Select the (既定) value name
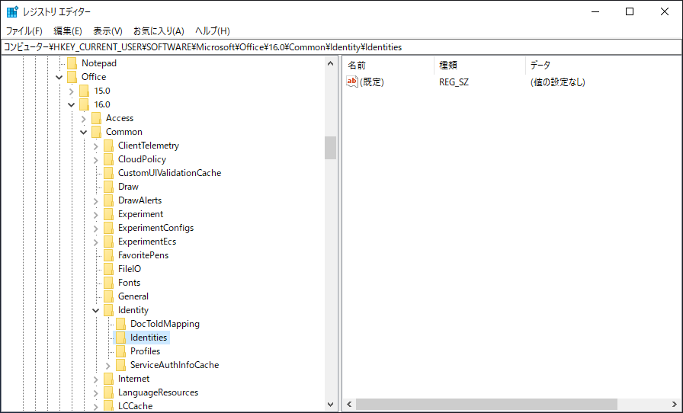 click(x=371, y=82)
